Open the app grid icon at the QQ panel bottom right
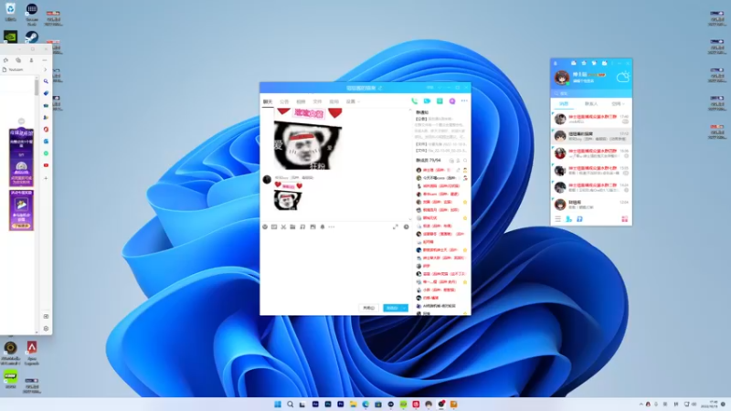Viewport: 731px width, 411px height. point(625,219)
